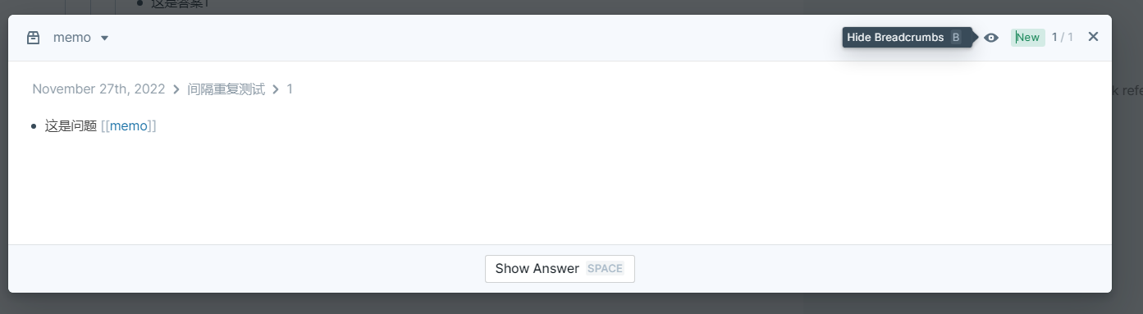Click the B shortcut key badge
This screenshot has width=1143, height=314.
[956, 38]
